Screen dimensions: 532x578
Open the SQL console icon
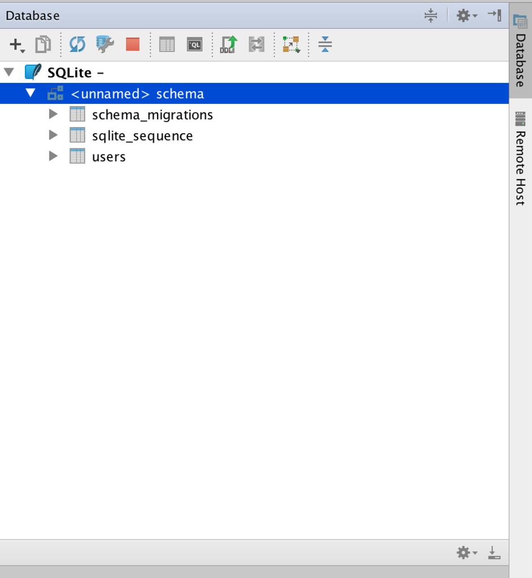tap(194, 45)
